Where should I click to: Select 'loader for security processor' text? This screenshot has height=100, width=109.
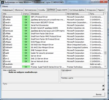coord(42,53)
